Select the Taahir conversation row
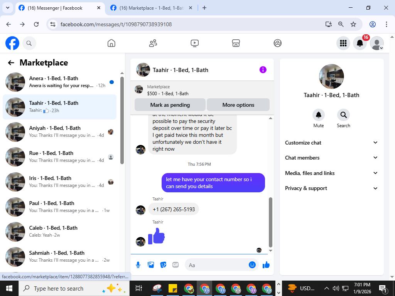395x296 pixels. pyautogui.click(x=60, y=107)
